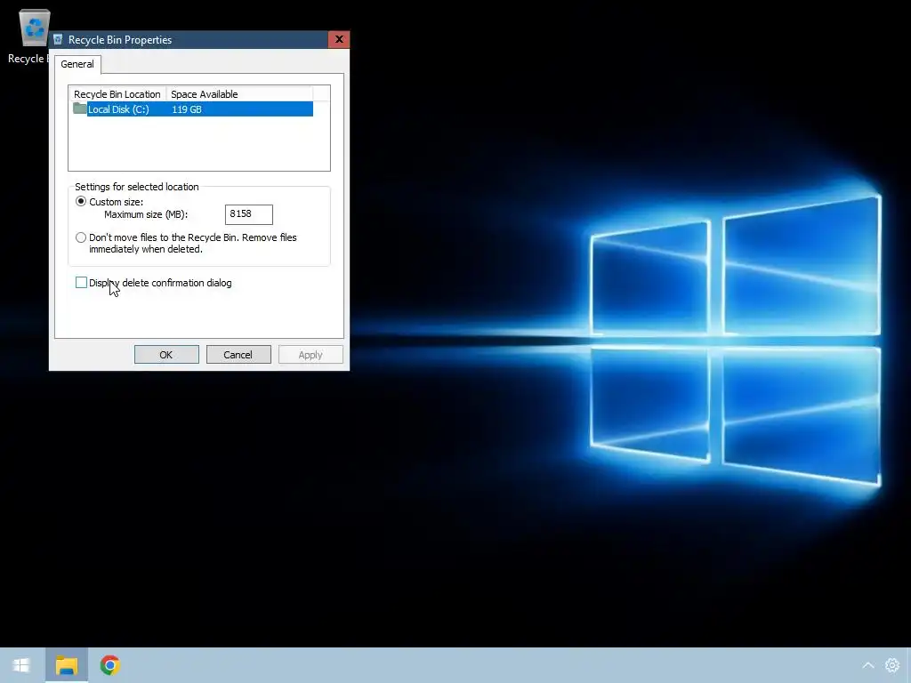Open the settings gear in system tray

pos(891,665)
